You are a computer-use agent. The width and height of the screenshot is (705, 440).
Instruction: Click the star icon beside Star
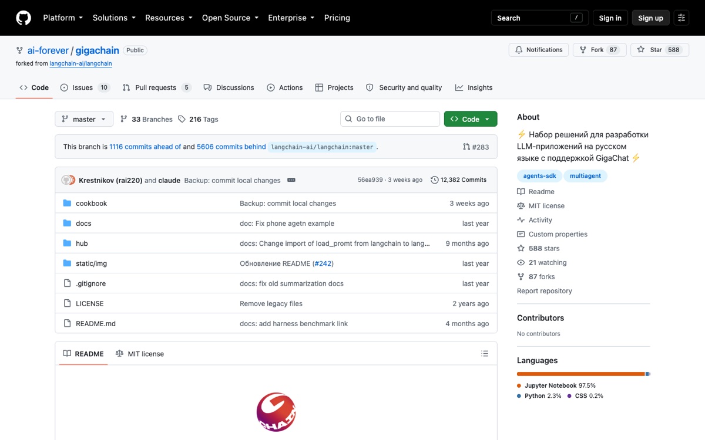click(641, 50)
